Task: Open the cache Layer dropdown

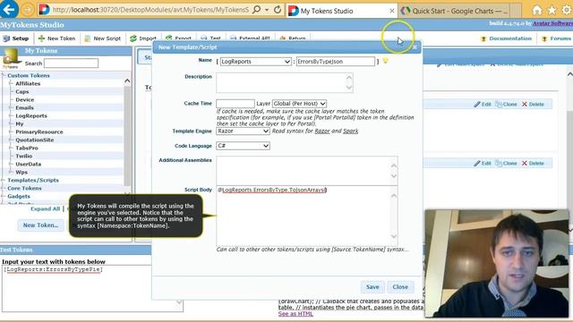Action: (x=299, y=104)
